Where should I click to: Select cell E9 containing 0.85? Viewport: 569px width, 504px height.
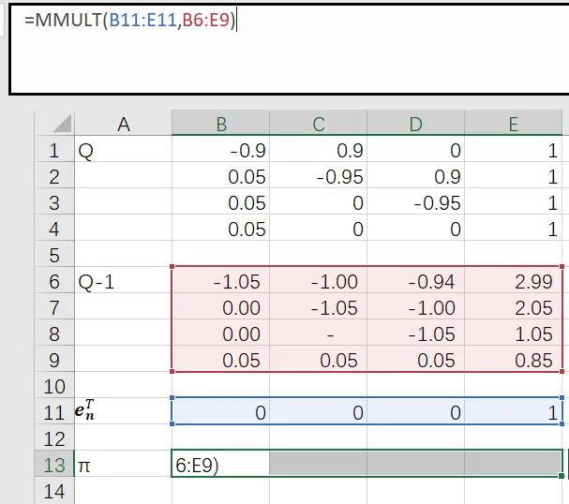(516, 360)
